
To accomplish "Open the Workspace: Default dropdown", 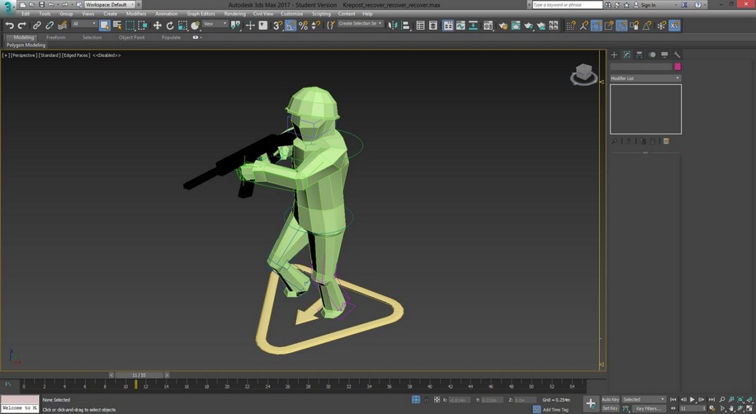I will (109, 4).
